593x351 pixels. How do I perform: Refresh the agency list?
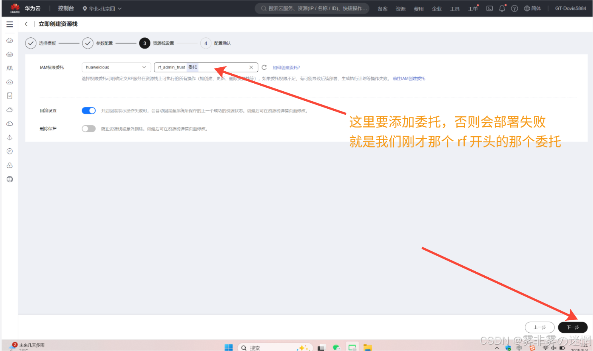264,67
